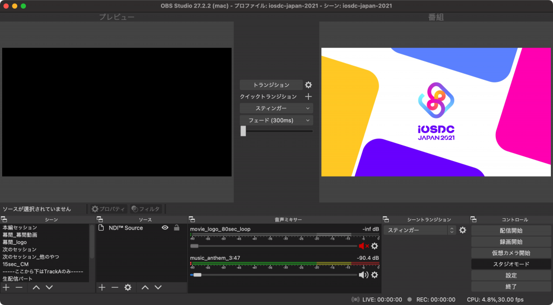Add a new source with plus icon
This screenshot has height=305, width=553.
coord(102,287)
